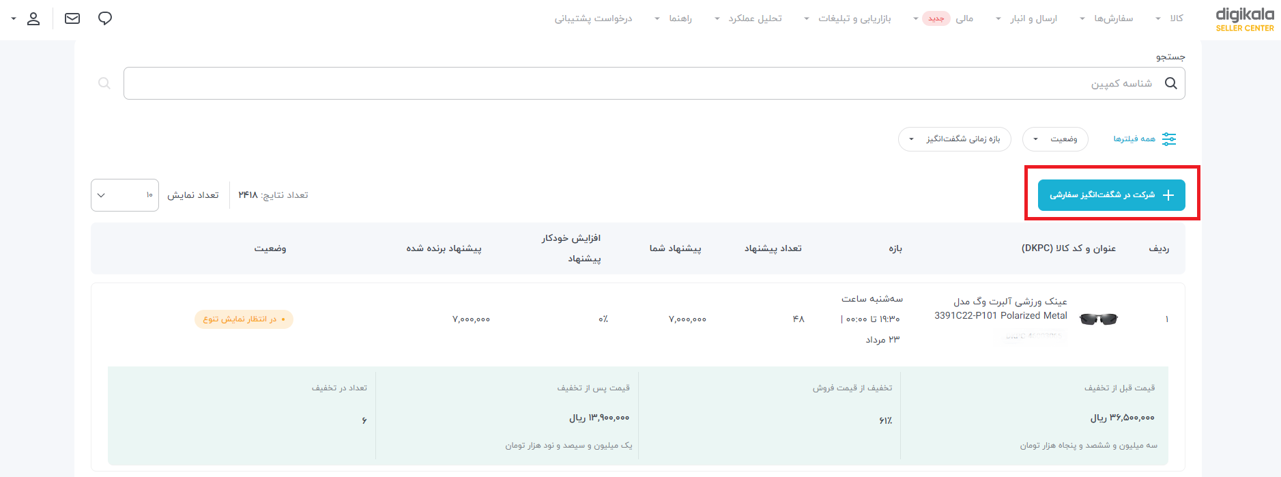The image size is (1281, 477).
Task: Click column header پیشنهاد برنده شده
Action: click(x=444, y=248)
